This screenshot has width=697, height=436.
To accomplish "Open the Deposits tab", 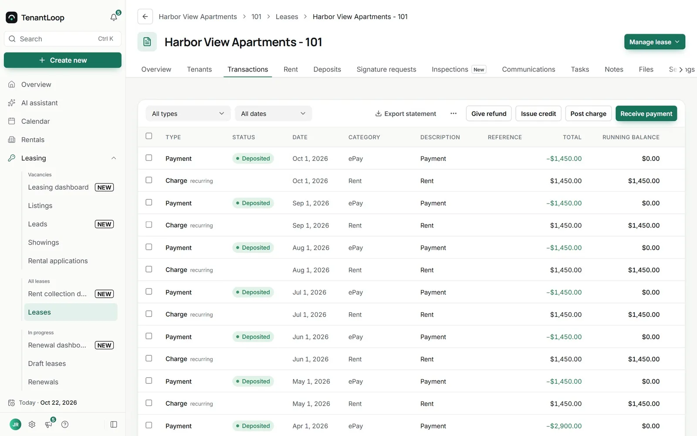I will [327, 69].
